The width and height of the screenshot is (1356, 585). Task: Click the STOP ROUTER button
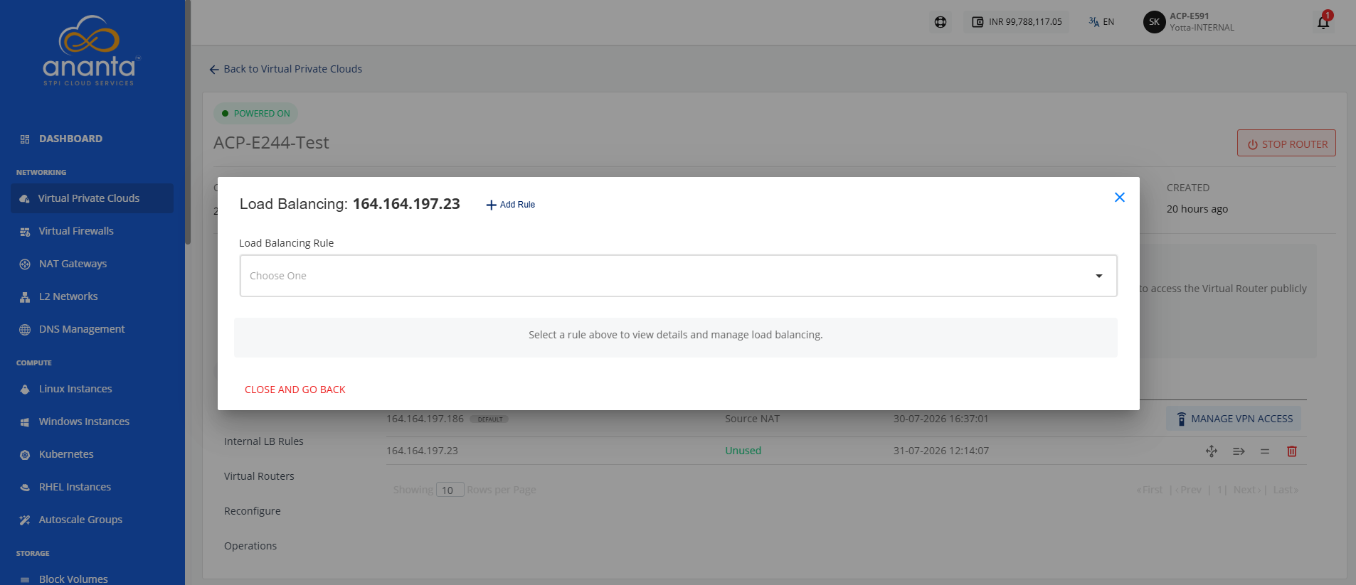click(1286, 144)
